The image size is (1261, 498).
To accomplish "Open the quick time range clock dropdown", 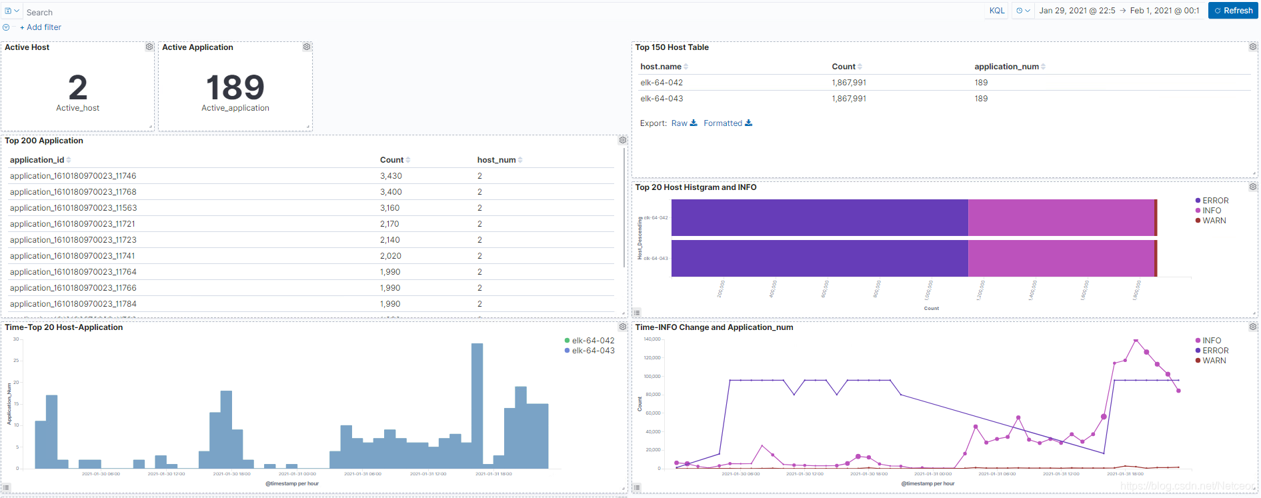I will (x=1023, y=11).
